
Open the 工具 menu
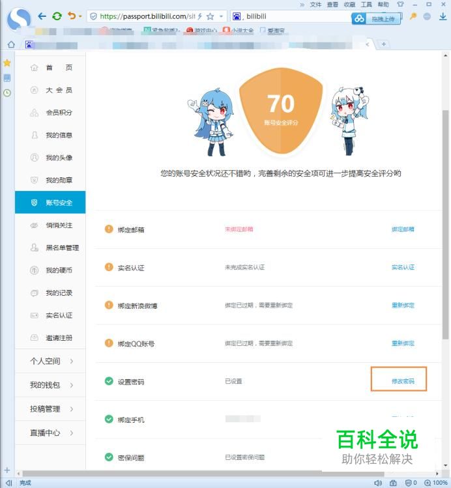click(x=366, y=5)
